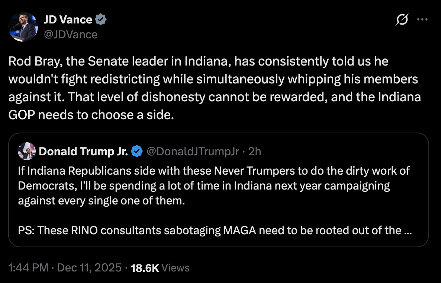Click JD Vance's profile avatar
This screenshot has height=283, width=441.
click(x=23, y=27)
